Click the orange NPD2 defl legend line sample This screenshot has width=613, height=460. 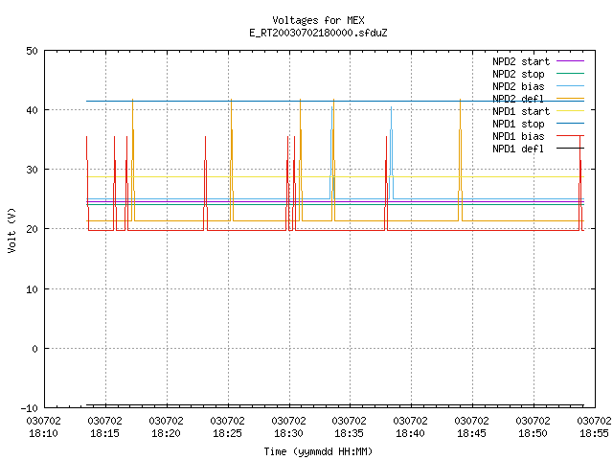click(x=570, y=99)
